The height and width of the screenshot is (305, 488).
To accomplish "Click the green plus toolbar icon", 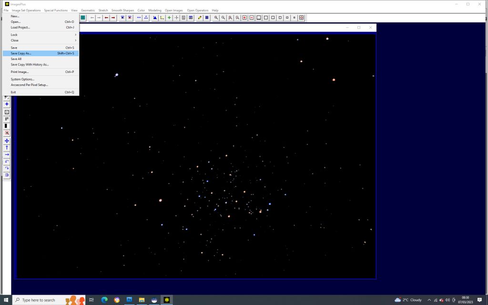I will (x=169, y=18).
